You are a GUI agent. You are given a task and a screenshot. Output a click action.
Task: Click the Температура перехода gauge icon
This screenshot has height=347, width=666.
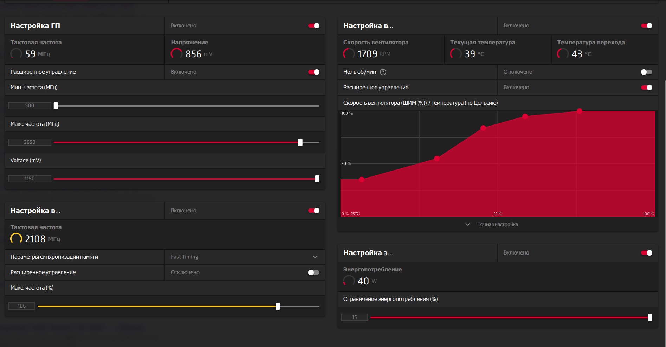point(563,54)
